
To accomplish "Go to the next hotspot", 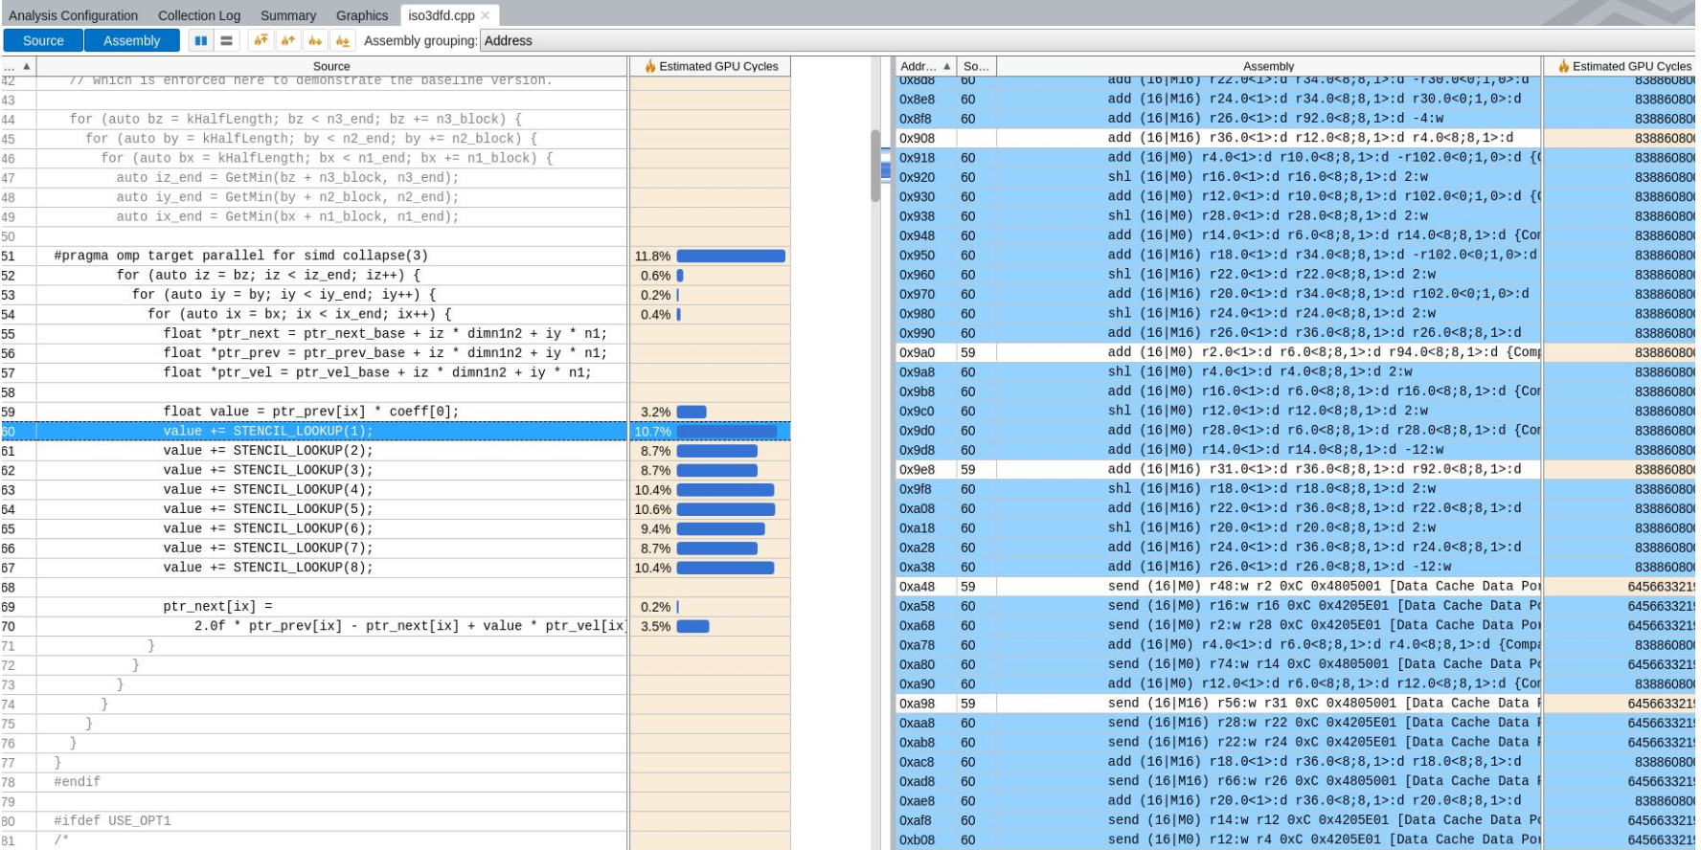I will (x=315, y=40).
